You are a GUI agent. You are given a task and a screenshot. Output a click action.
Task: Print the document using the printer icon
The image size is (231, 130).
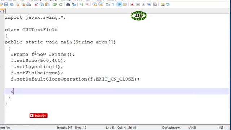pos(29,4)
